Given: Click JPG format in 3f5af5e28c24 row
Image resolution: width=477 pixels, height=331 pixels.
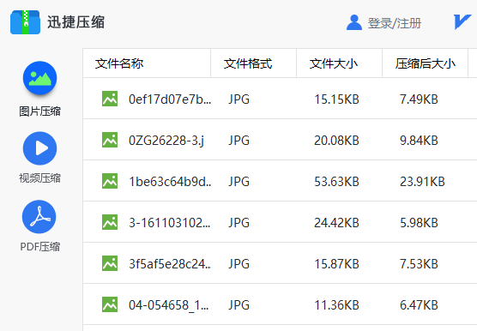Looking at the screenshot, I should 238,264.
